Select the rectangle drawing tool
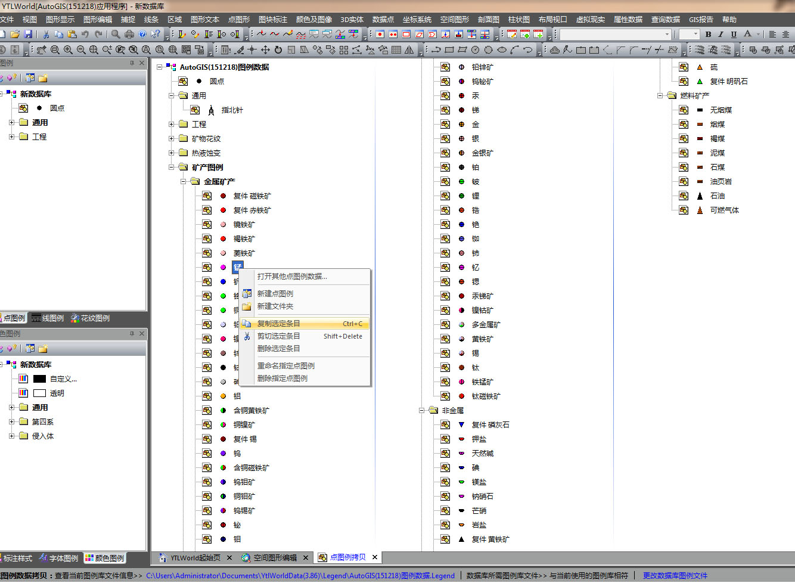 pyautogui.click(x=449, y=49)
